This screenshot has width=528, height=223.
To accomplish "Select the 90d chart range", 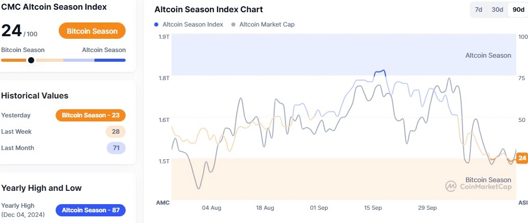I will tap(516, 10).
